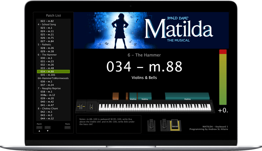Click Programming by Andrew St. Hilaire credit

[x=209, y=129]
